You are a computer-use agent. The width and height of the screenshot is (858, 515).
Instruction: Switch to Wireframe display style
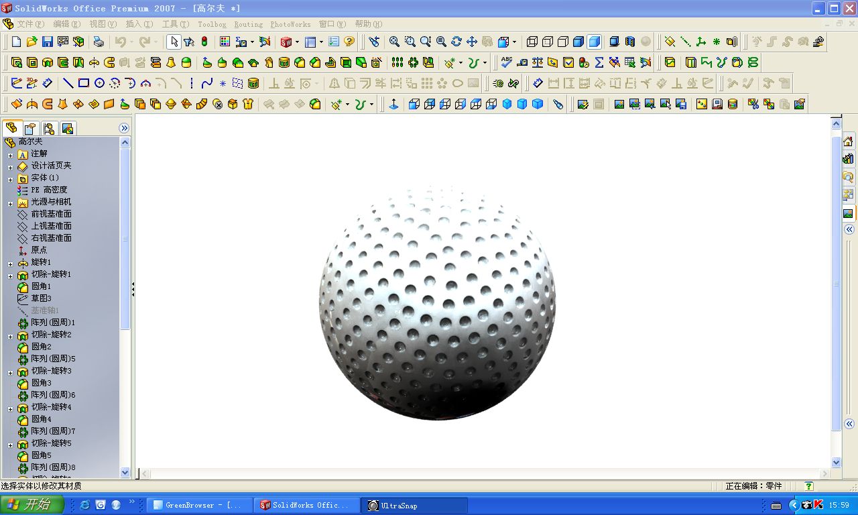[x=532, y=42]
